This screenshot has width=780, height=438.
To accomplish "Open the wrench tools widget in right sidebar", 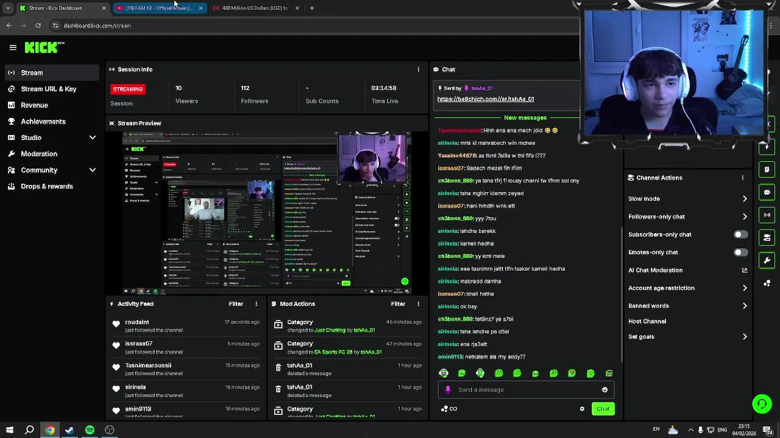I will point(767,260).
